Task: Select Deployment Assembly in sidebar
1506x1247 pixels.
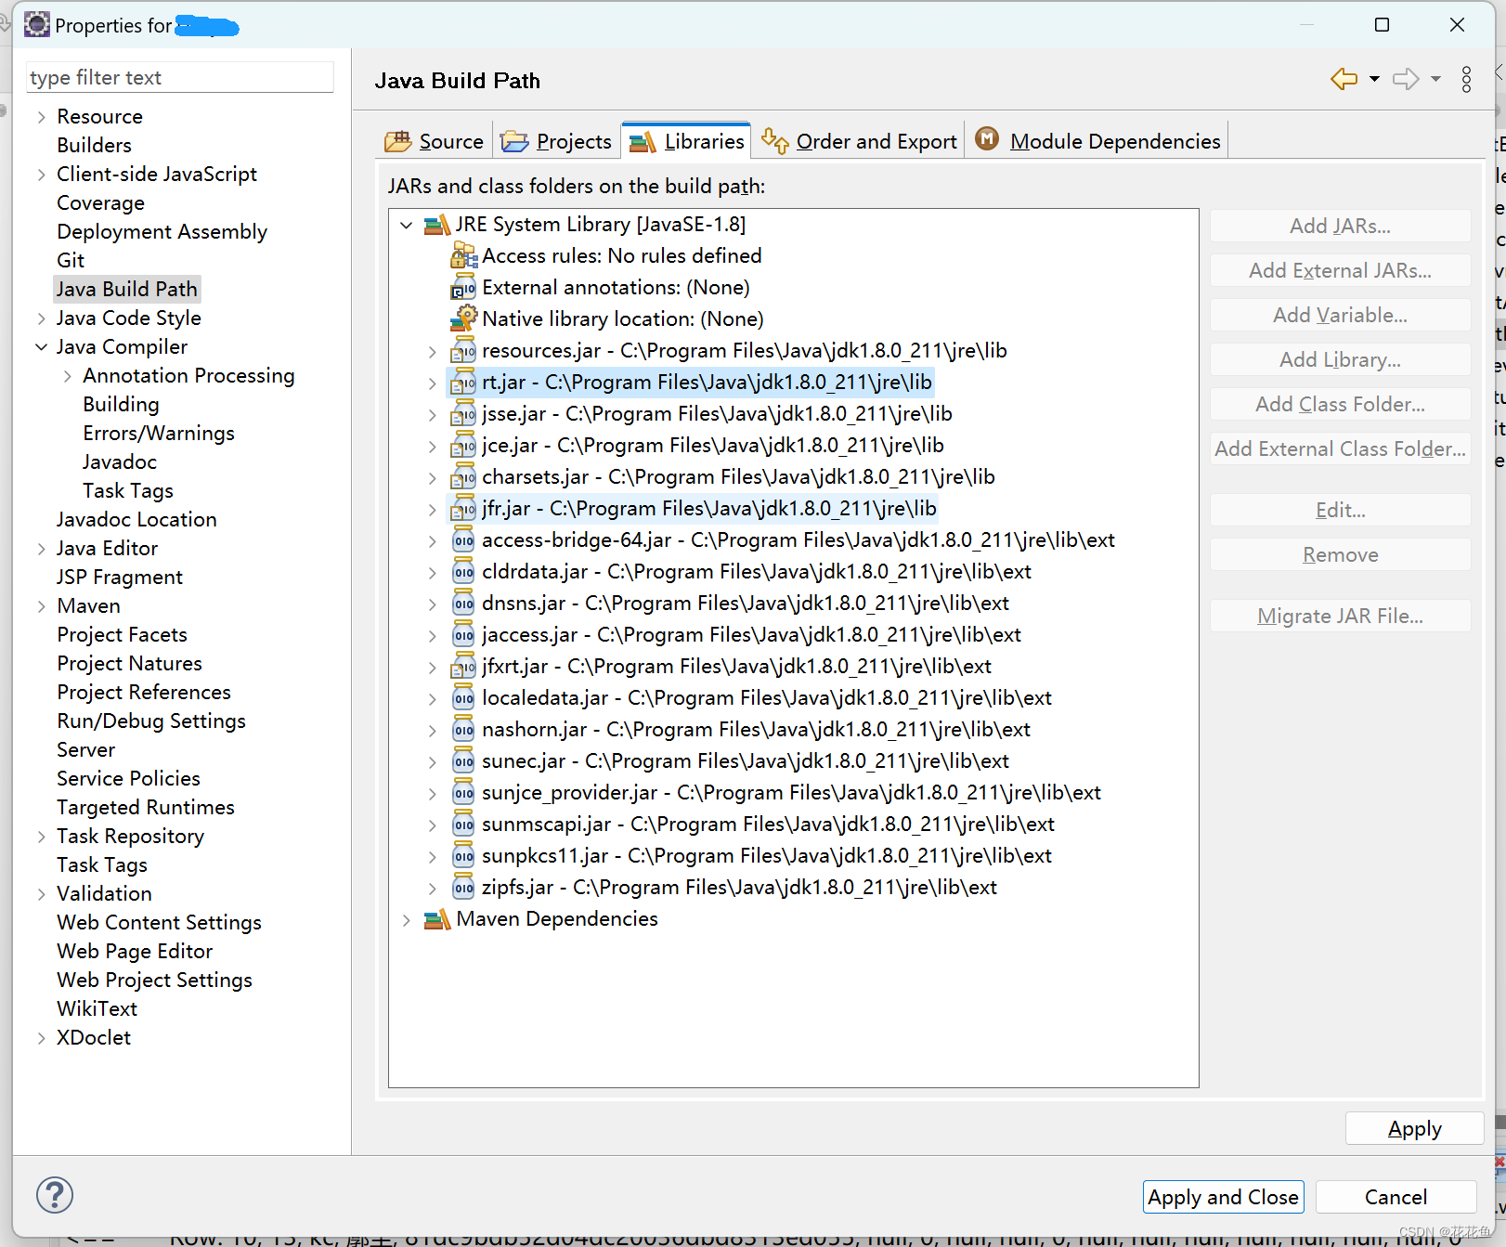Action: 162,232
